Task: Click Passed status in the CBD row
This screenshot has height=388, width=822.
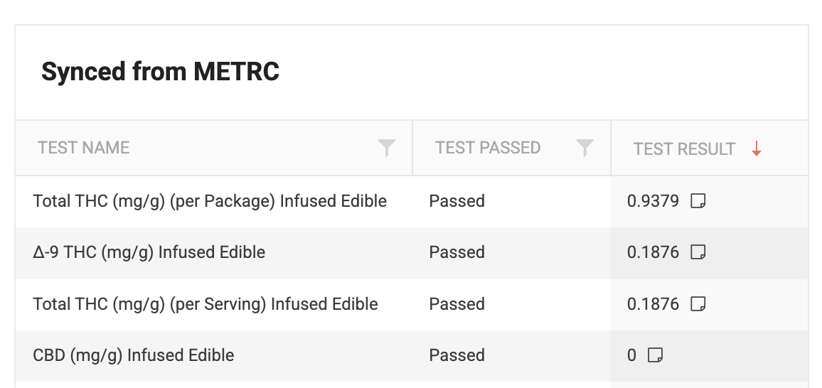Action: pyautogui.click(x=457, y=355)
